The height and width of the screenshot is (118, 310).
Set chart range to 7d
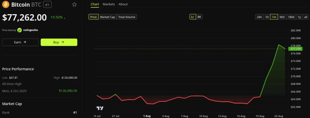pos(267,17)
